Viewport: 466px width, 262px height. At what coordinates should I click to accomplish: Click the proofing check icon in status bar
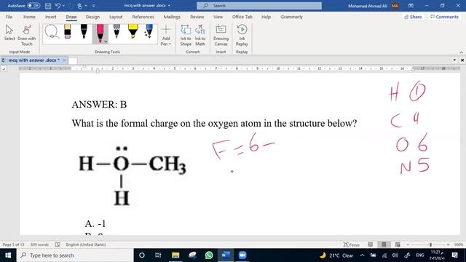[58, 245]
